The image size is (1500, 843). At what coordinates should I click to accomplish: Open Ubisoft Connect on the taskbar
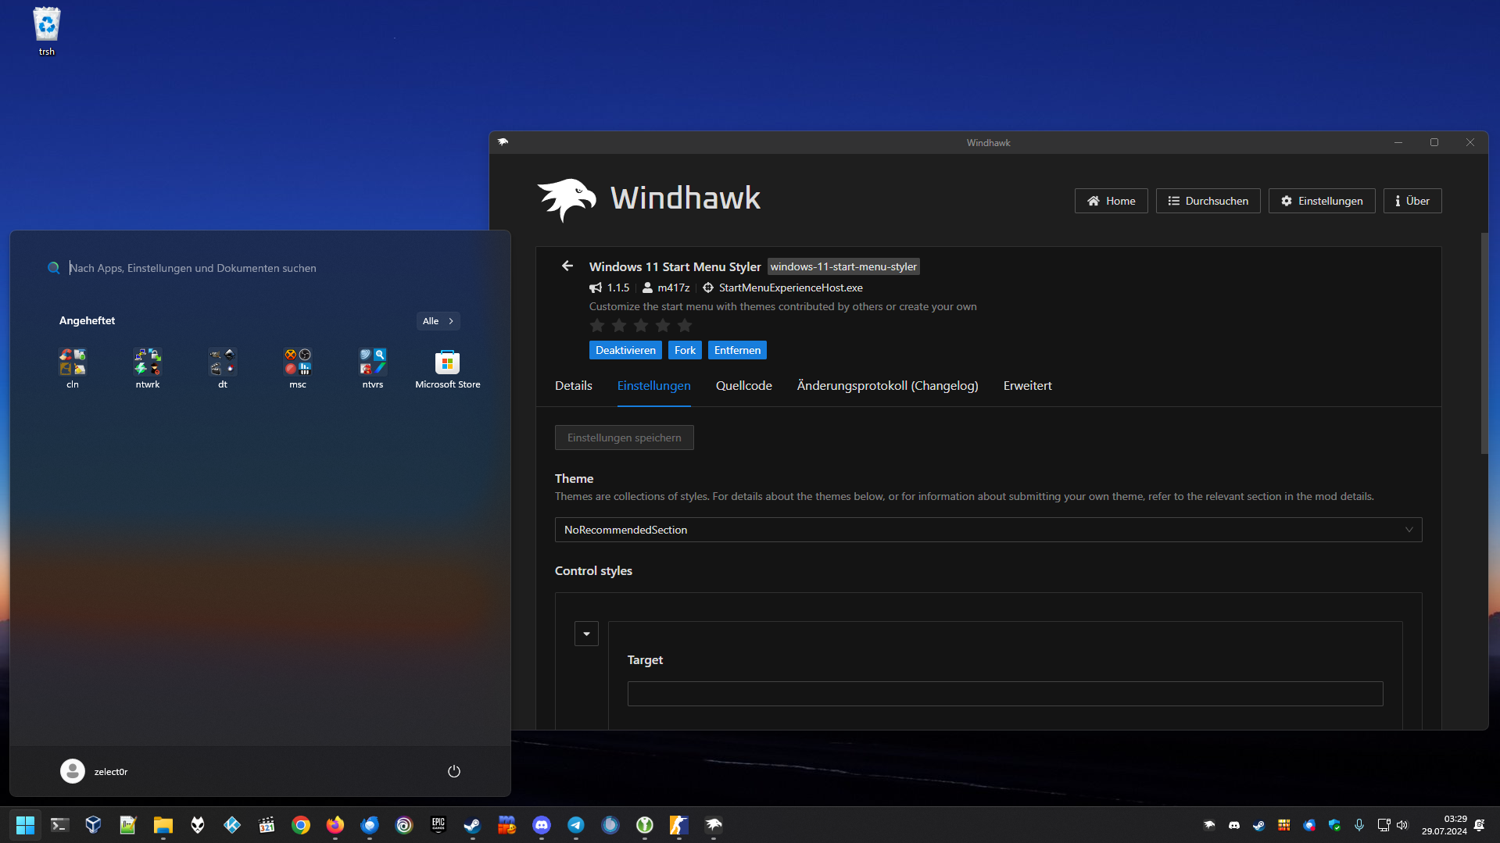403,825
